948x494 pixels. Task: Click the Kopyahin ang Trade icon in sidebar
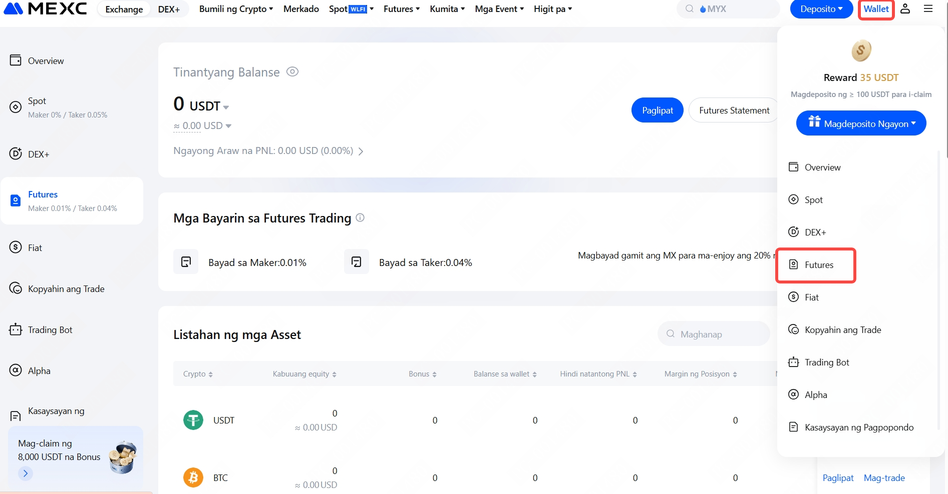[x=16, y=288]
